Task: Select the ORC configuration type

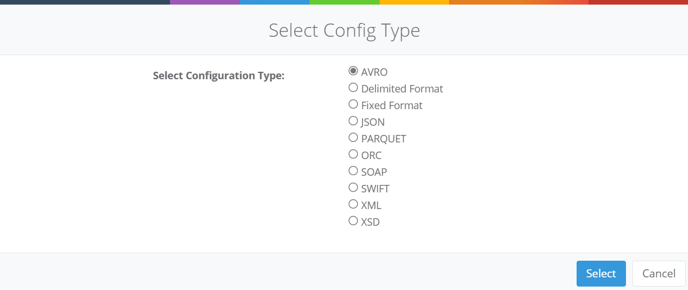Action: click(x=353, y=154)
